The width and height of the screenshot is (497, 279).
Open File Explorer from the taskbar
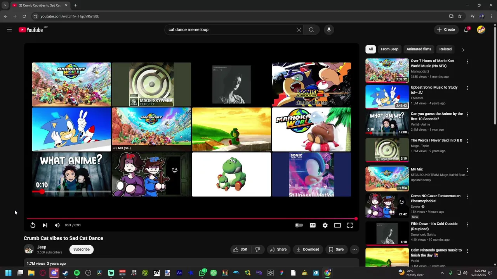[31, 273]
